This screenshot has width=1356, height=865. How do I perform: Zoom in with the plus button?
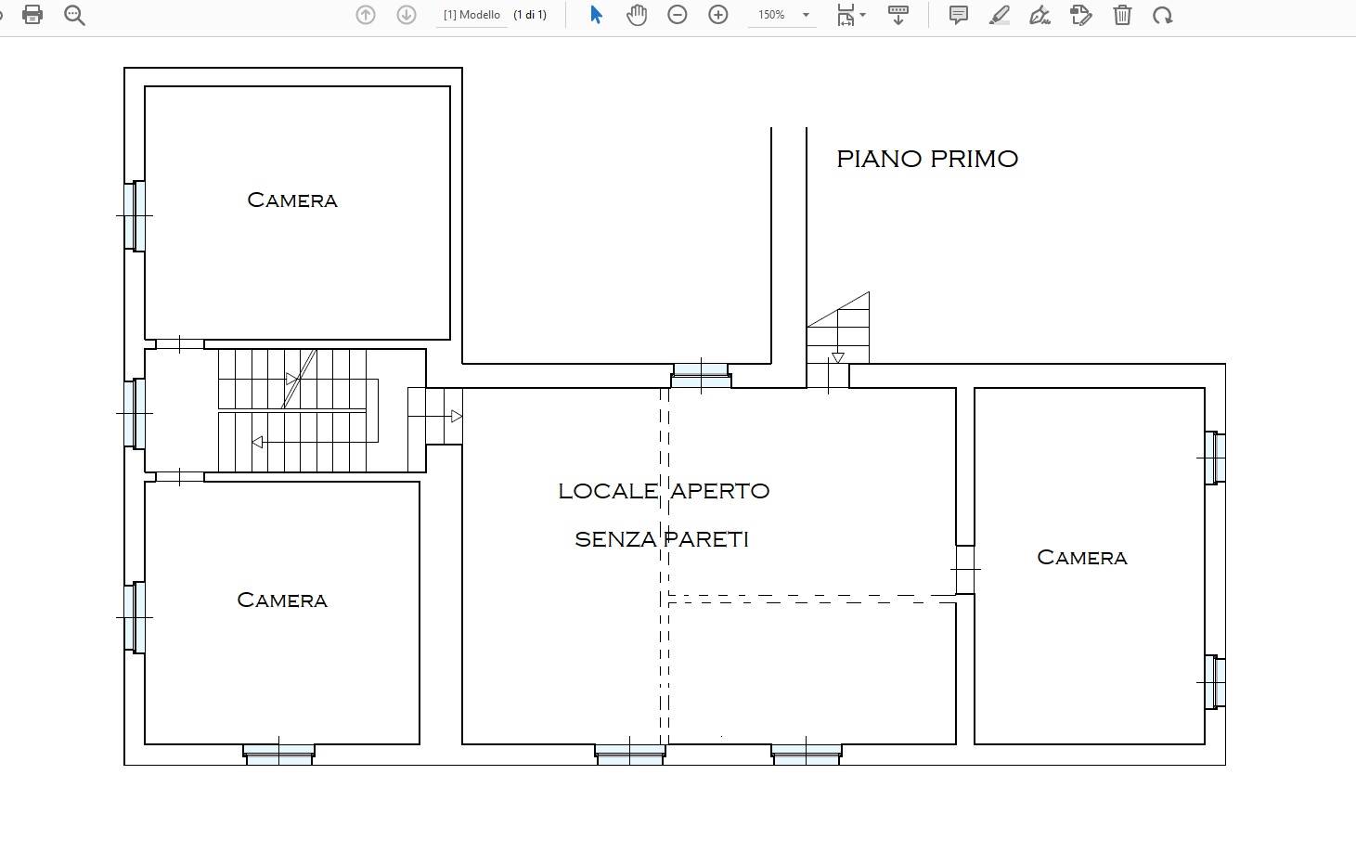coord(718,15)
